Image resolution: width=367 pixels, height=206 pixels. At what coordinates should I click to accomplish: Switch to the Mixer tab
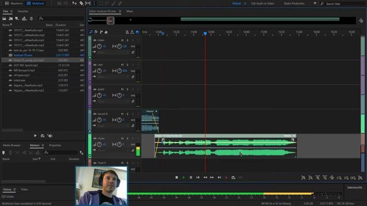point(130,11)
